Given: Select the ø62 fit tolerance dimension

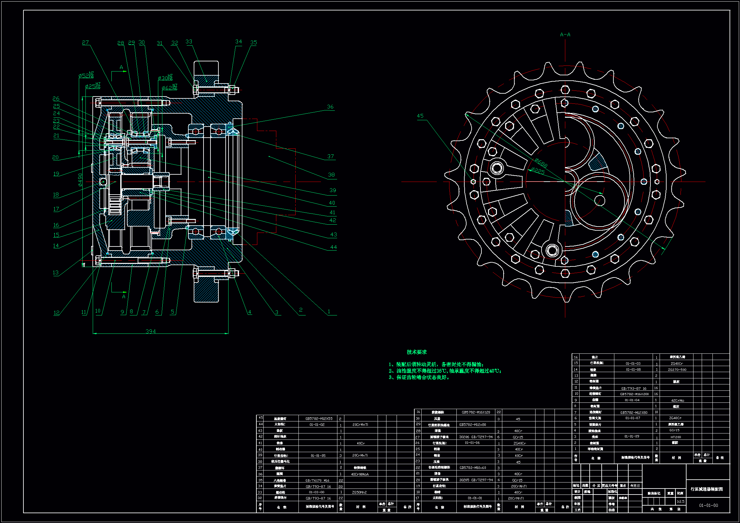Looking at the screenshot, I should 169,88.
